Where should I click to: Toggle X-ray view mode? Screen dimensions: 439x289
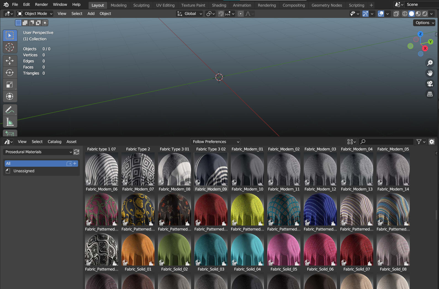coord(396,14)
